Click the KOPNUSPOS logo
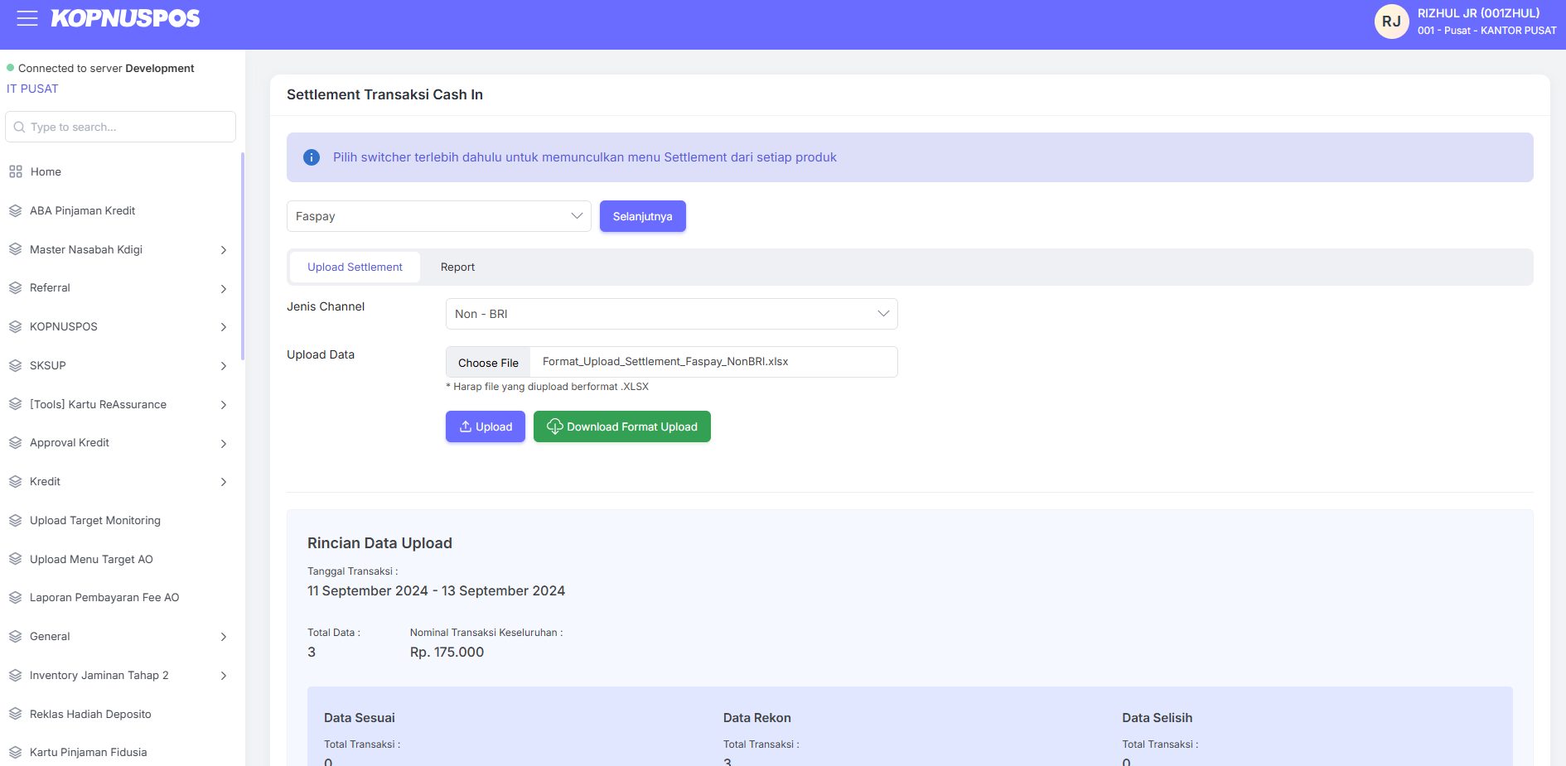The width and height of the screenshot is (1566, 766). point(125,18)
